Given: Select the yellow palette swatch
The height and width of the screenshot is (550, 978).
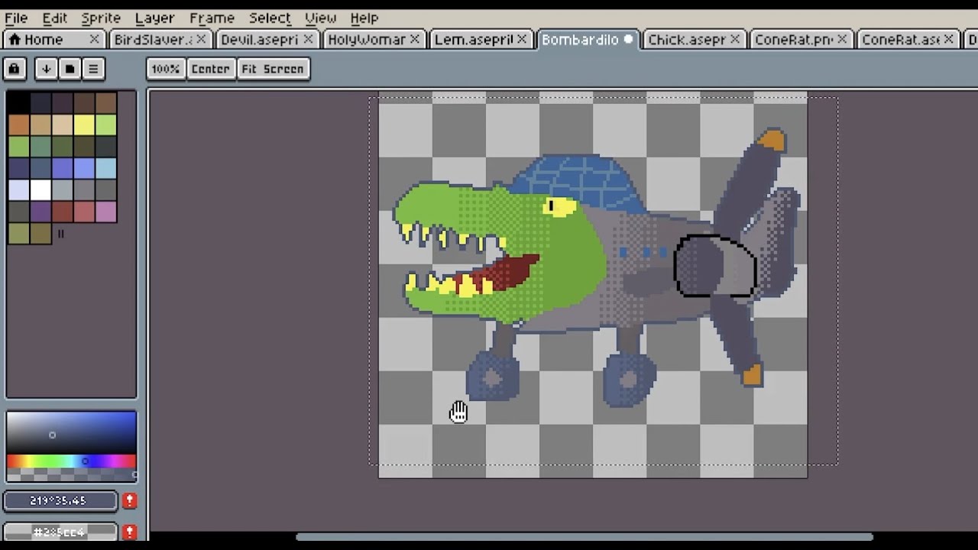Looking at the screenshot, I should point(84,125).
